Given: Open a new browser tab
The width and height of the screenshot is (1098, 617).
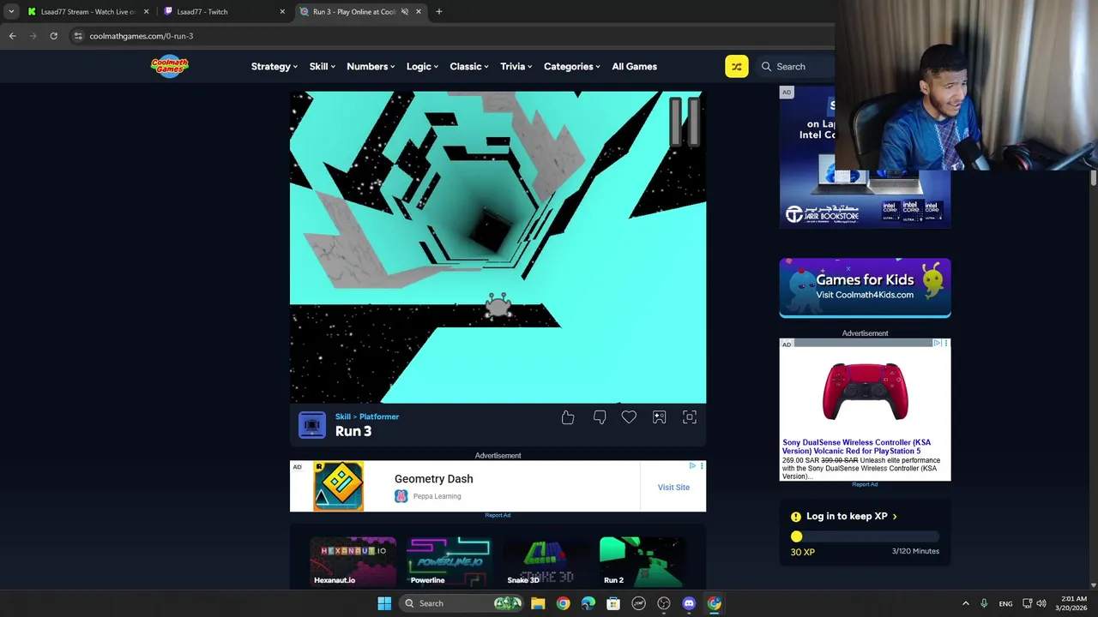Looking at the screenshot, I should tap(438, 12).
